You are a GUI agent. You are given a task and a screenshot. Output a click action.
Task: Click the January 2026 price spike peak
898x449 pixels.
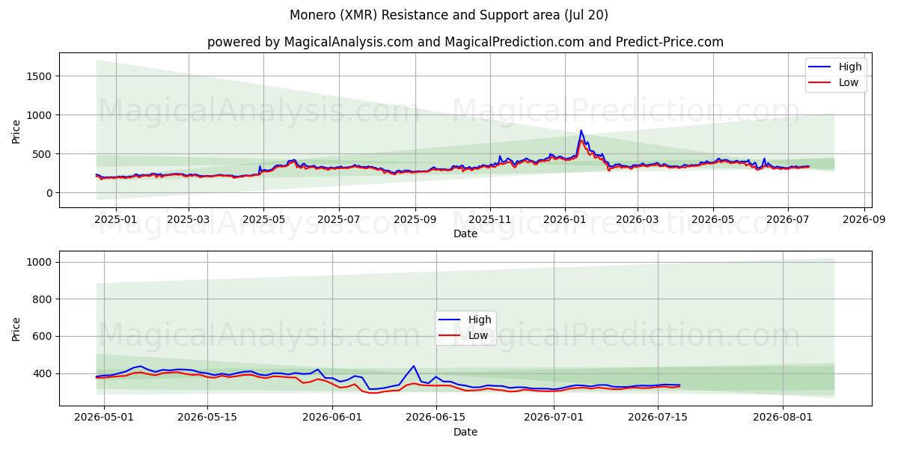pos(581,131)
